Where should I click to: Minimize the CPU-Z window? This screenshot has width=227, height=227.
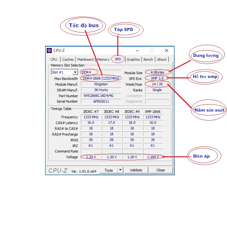(137, 51)
